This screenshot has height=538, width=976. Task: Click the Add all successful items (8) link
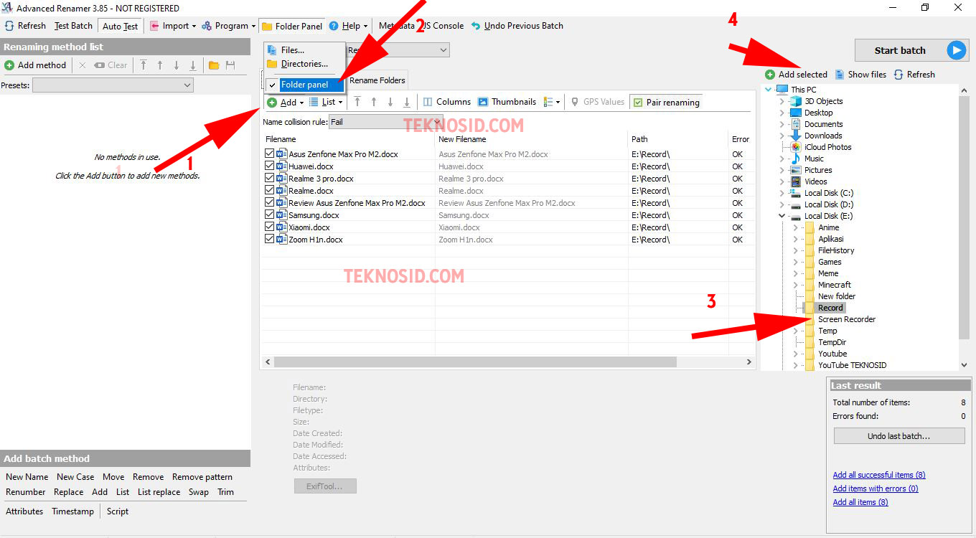(x=879, y=475)
